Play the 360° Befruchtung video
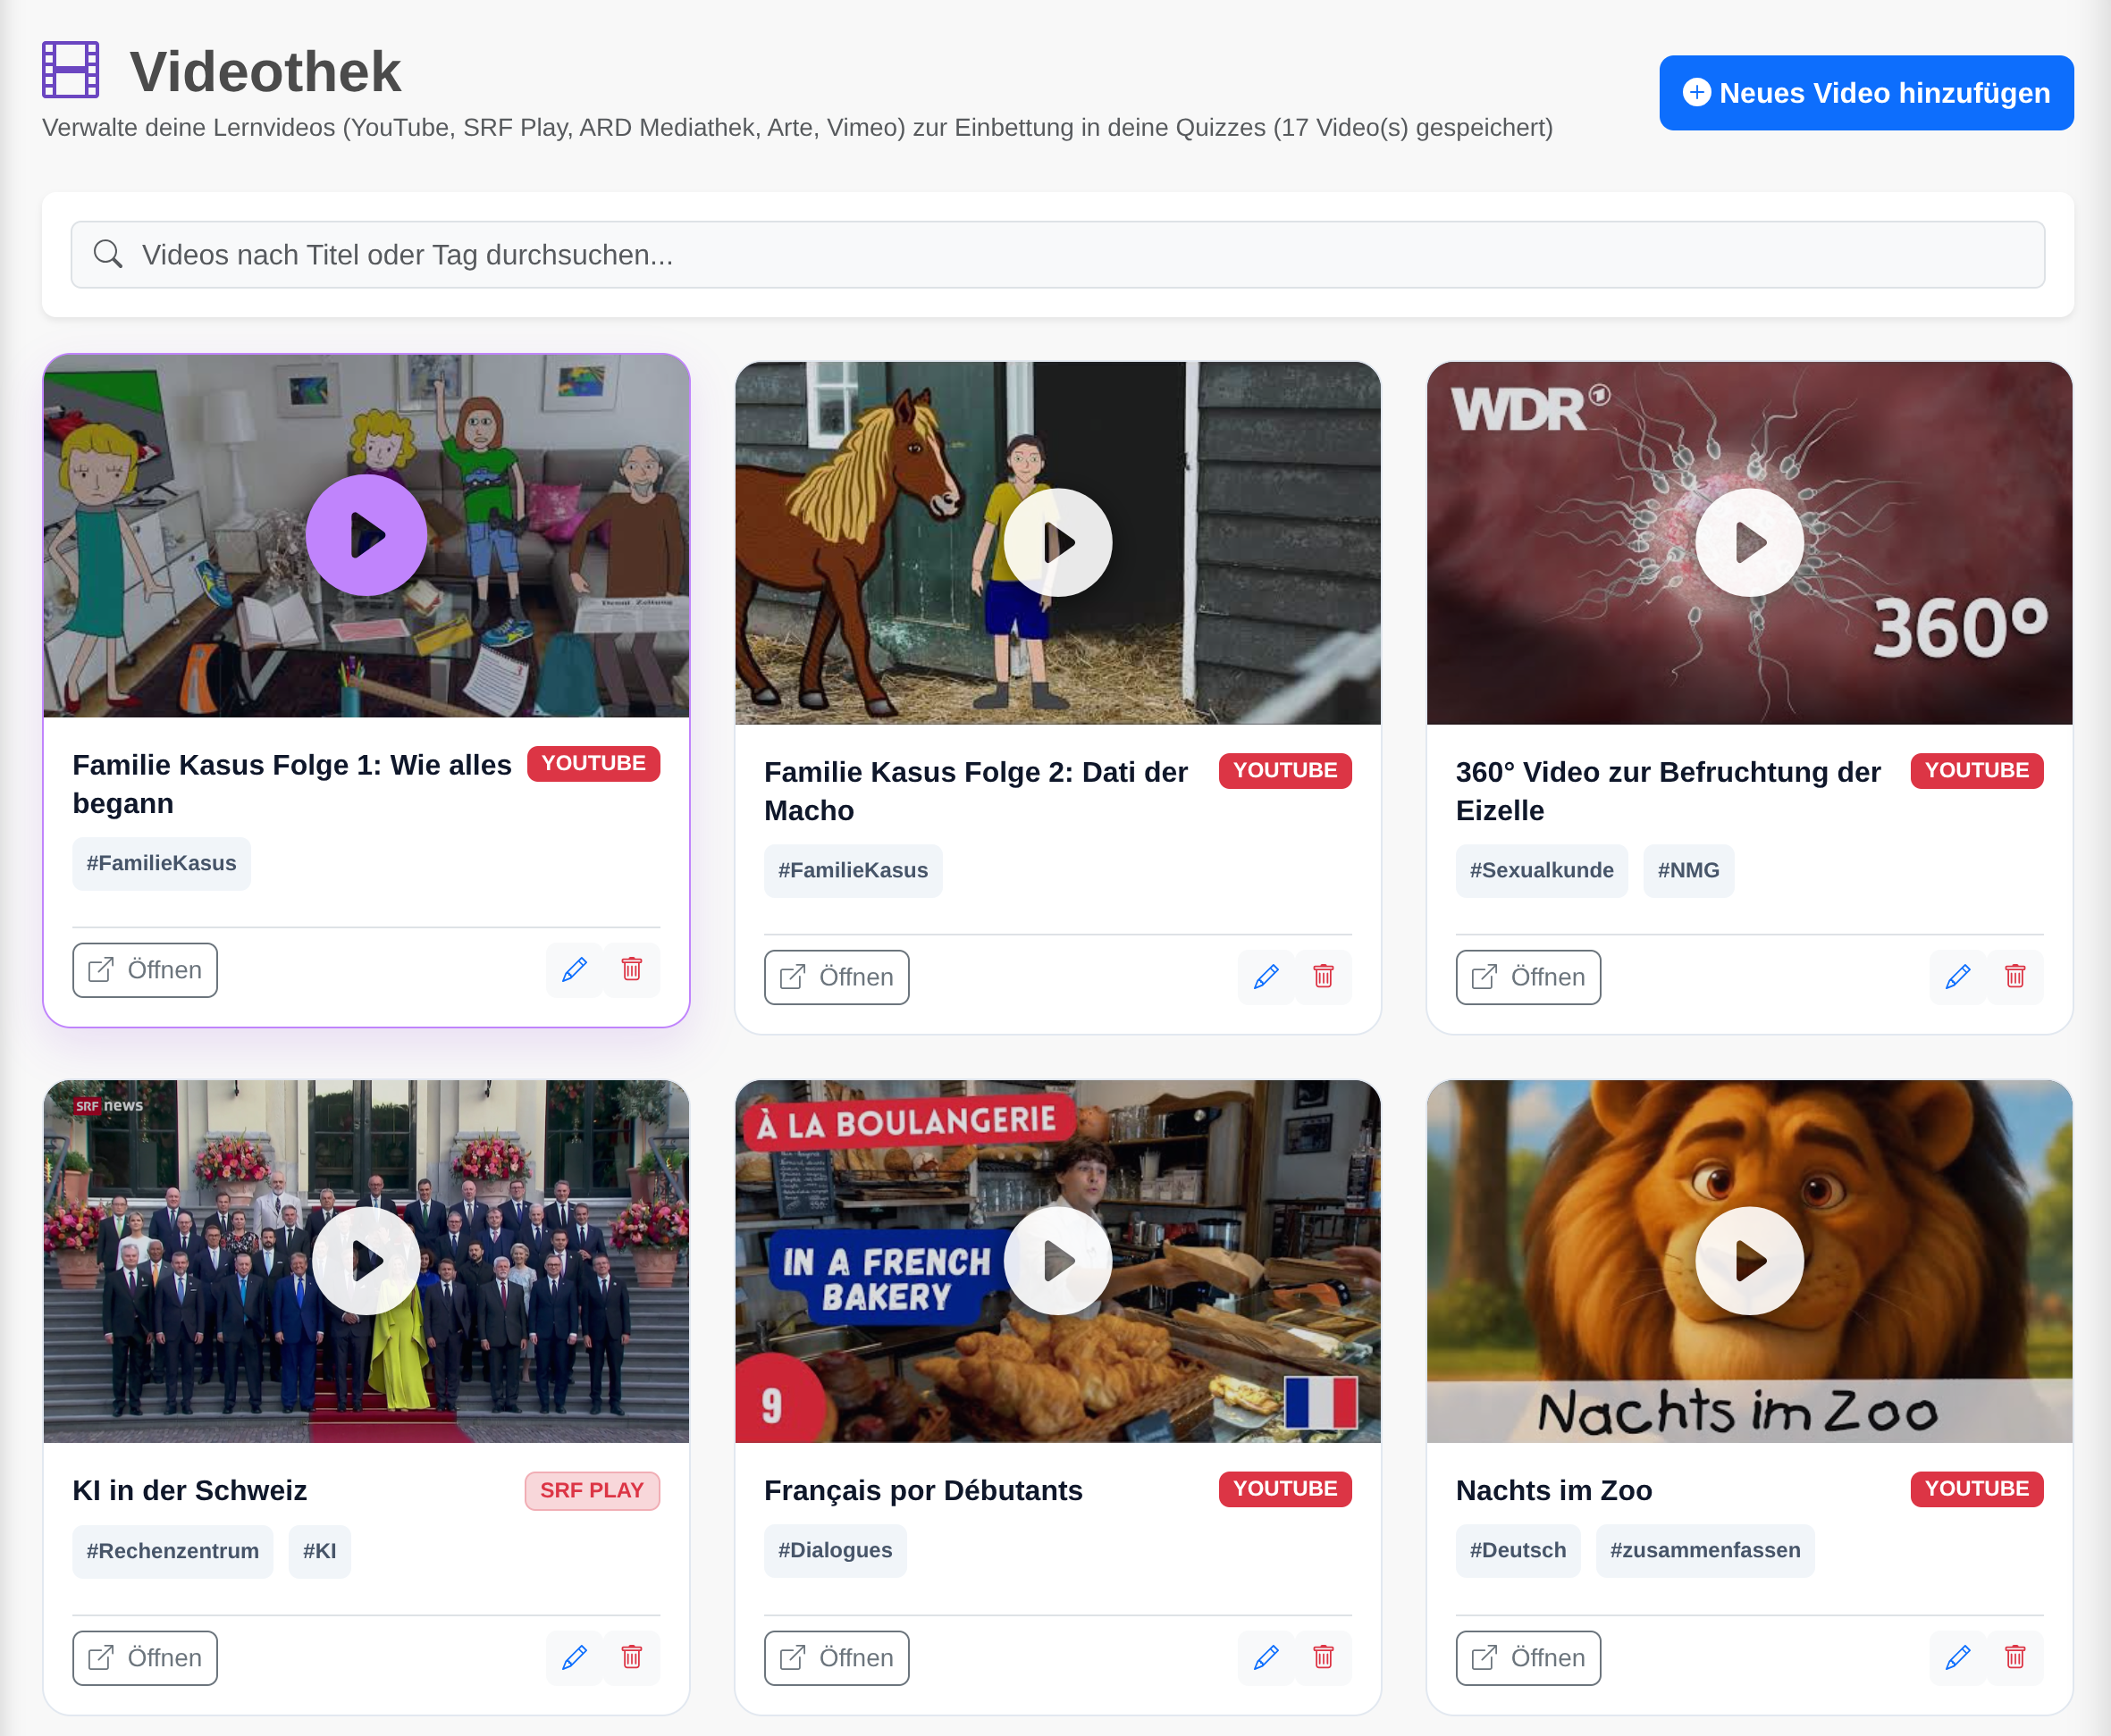The height and width of the screenshot is (1736, 2111). click(1750, 543)
